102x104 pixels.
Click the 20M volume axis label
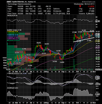tap(5, 68)
